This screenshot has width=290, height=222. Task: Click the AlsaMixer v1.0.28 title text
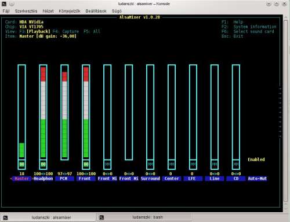pyautogui.click(x=140, y=17)
